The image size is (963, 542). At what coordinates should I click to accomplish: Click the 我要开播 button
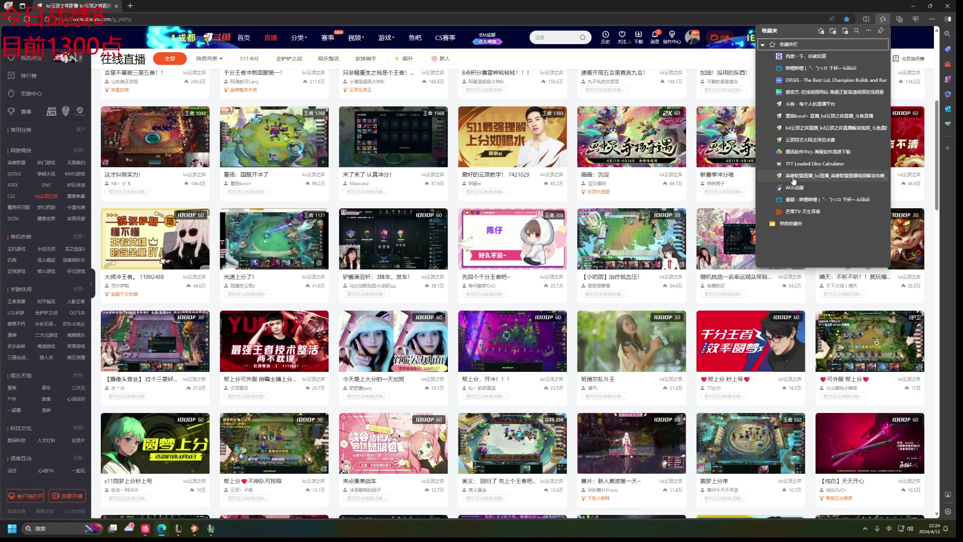click(x=67, y=496)
